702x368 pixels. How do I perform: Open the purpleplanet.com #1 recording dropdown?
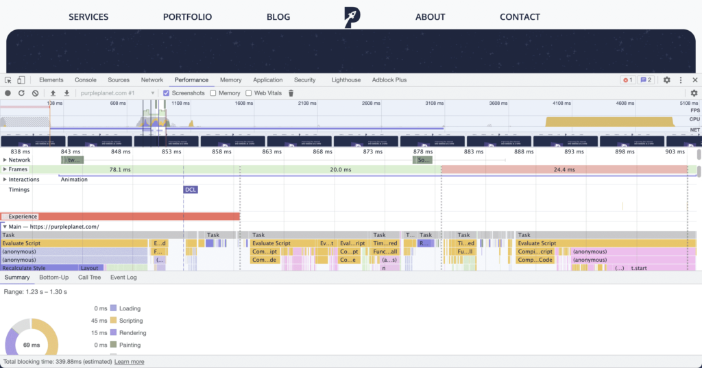[115, 93]
